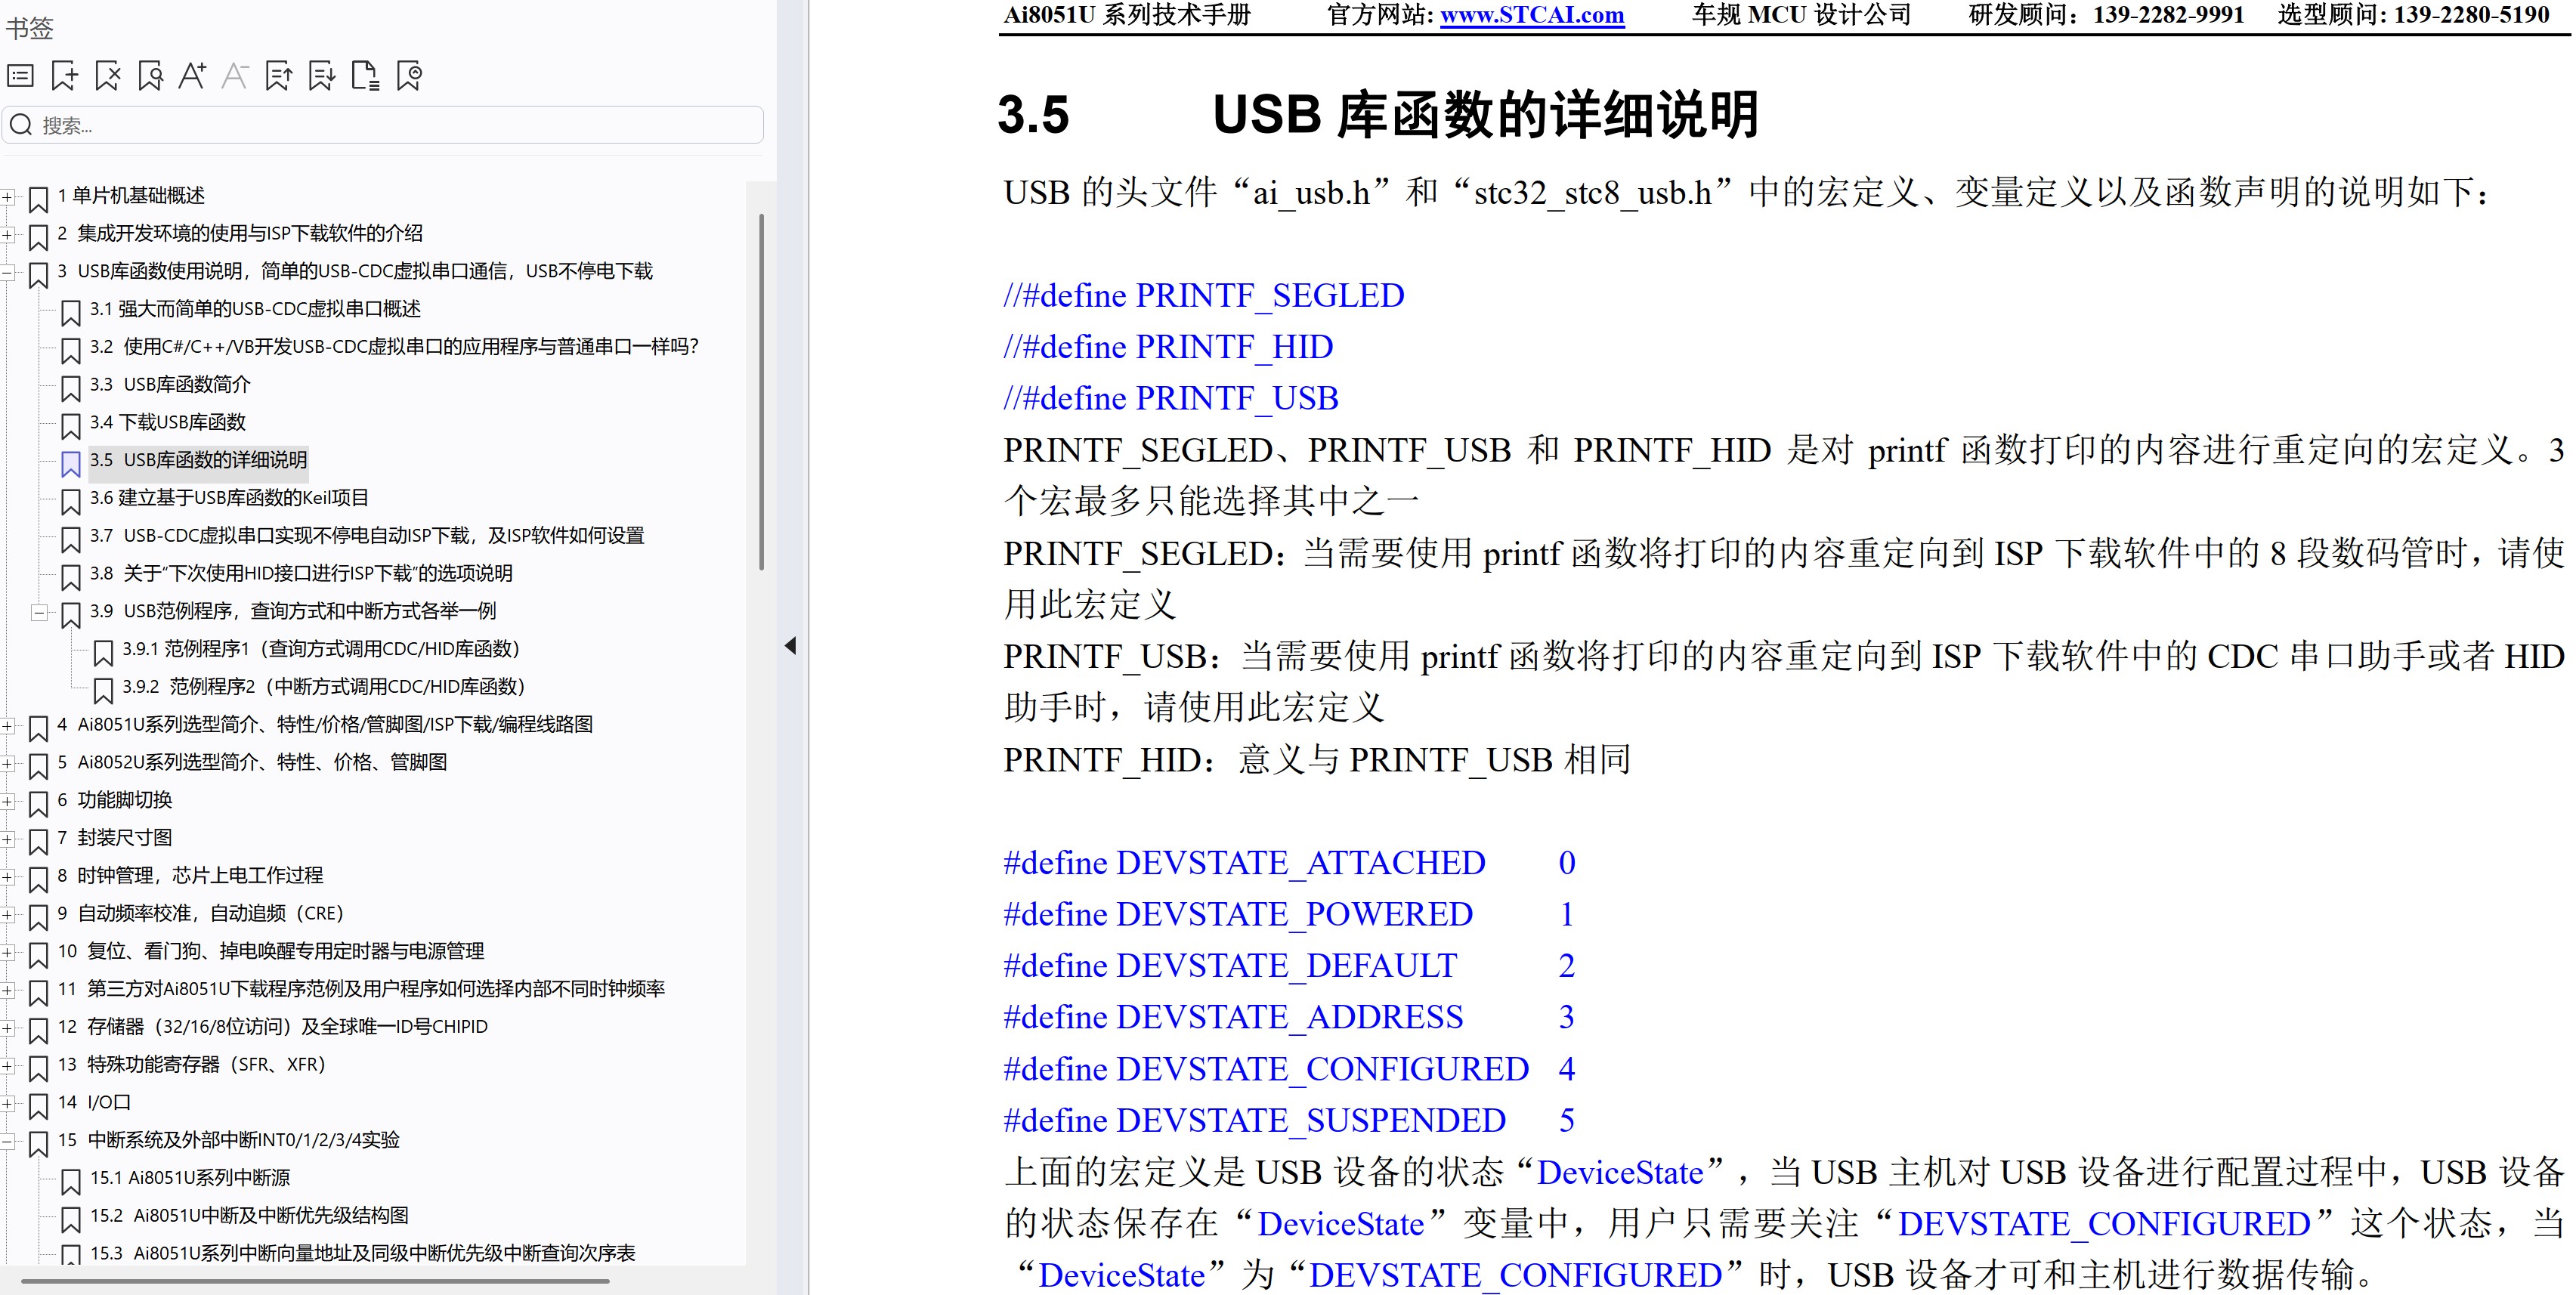Expand chapter 6 功能脚切换
This screenshot has height=1295, width=2576.
click(x=7, y=801)
